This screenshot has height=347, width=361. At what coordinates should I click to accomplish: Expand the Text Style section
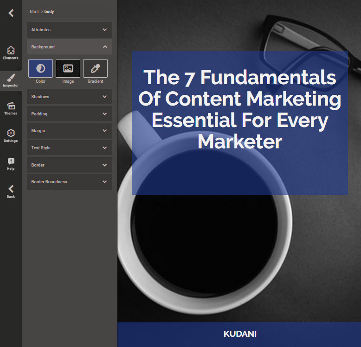pos(70,147)
